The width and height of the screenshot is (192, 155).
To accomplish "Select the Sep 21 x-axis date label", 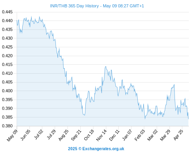I will [x=76, y=135].
